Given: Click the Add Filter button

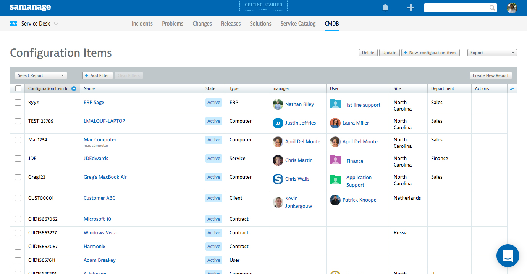Looking at the screenshot, I should [97, 75].
